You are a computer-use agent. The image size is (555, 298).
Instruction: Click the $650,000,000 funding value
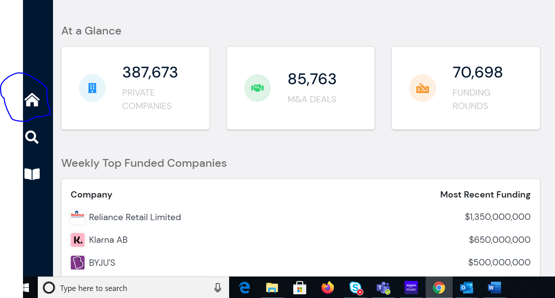500,240
